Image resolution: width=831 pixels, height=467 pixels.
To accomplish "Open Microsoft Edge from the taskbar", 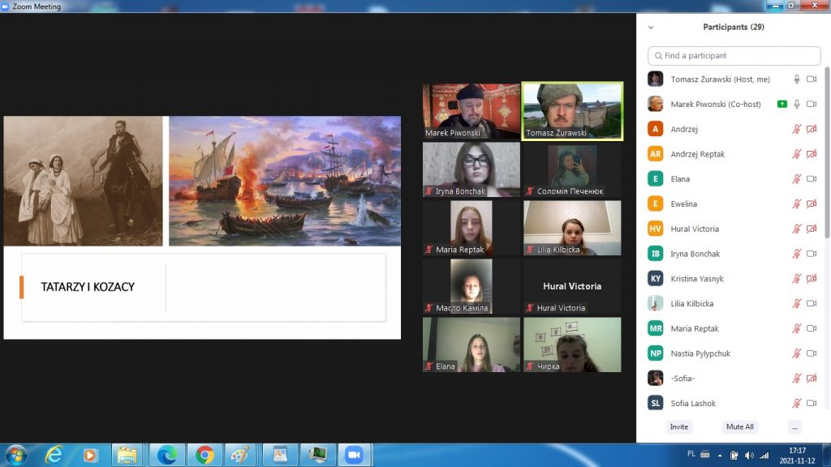I will pos(167,455).
